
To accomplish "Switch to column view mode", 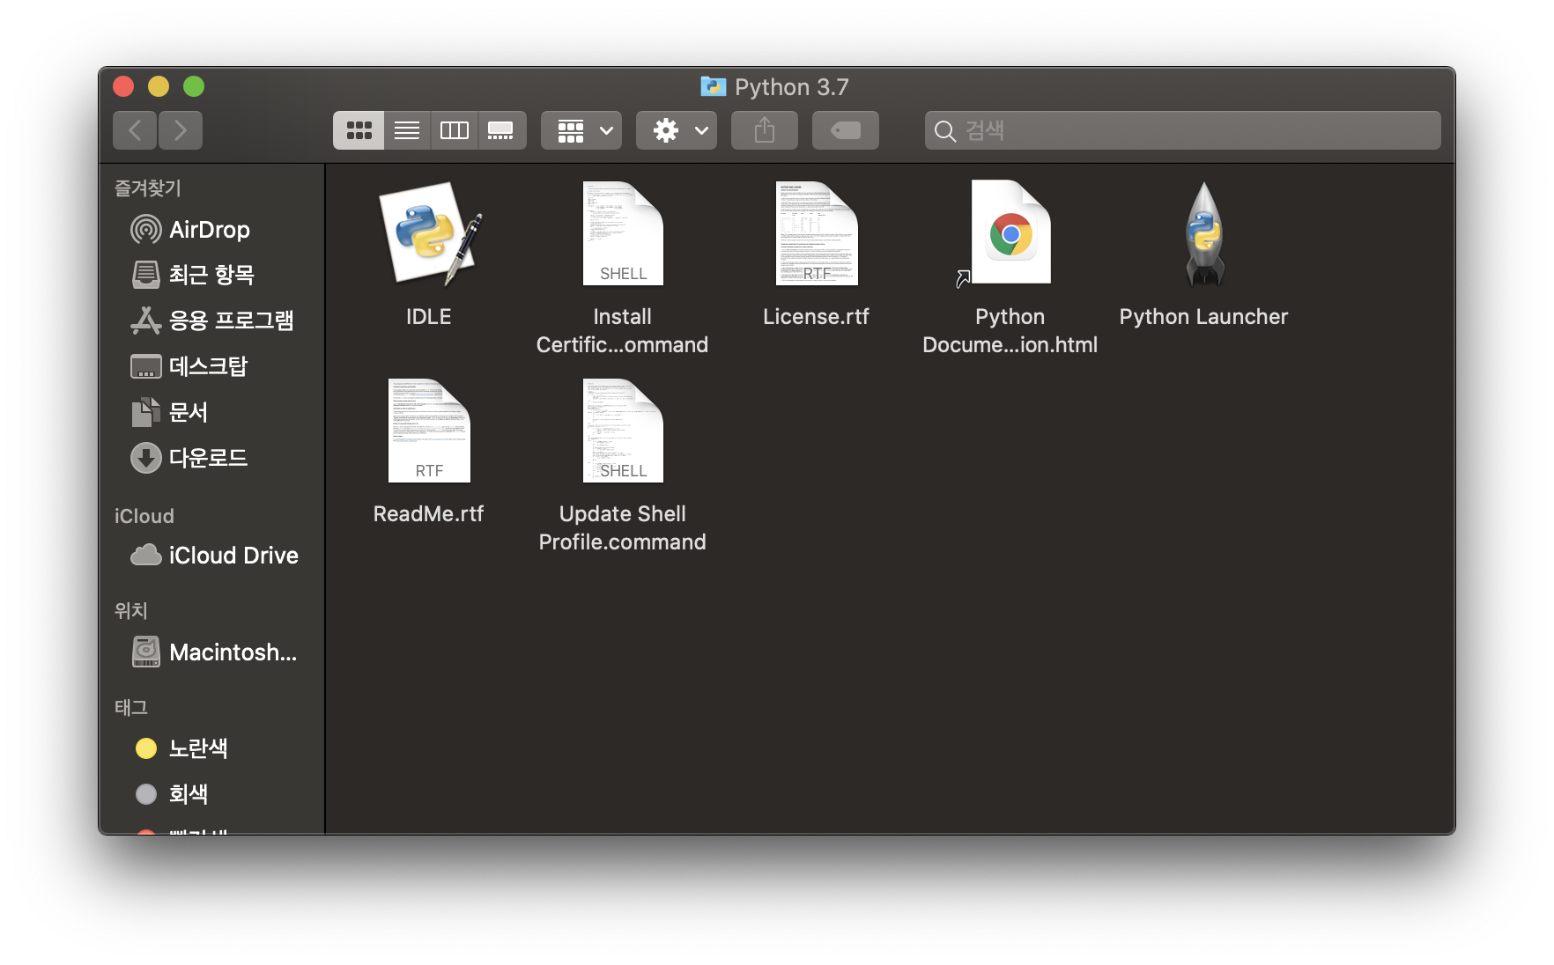I will (455, 130).
